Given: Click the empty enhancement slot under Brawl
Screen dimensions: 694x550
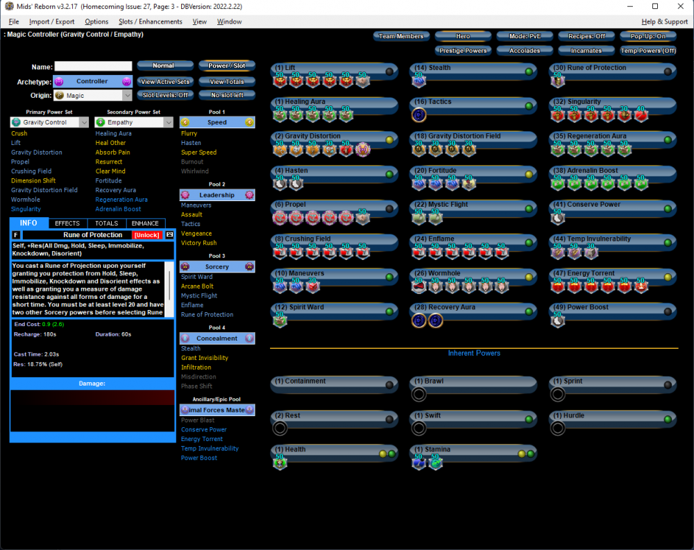Looking at the screenshot, I should point(418,395).
